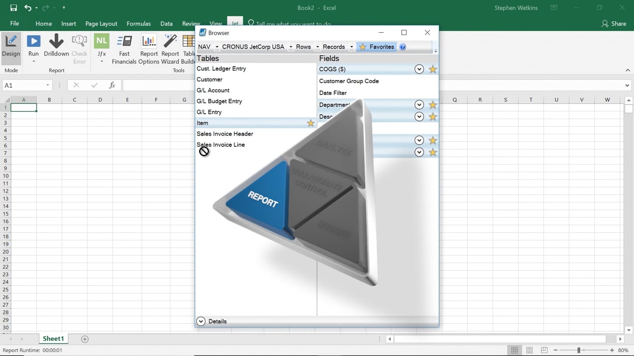Click the Enter checkmark in formula bar
This screenshot has width=634, height=356.
(x=94, y=85)
